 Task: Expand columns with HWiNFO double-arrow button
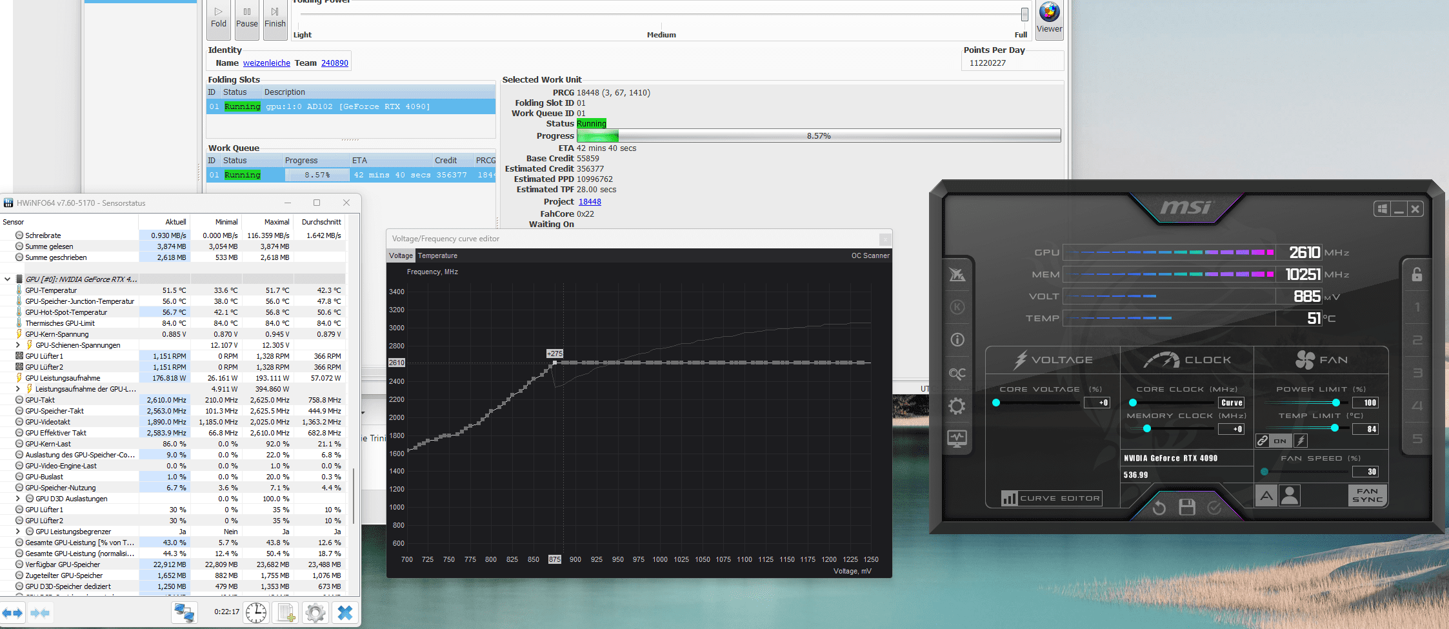click(x=12, y=612)
